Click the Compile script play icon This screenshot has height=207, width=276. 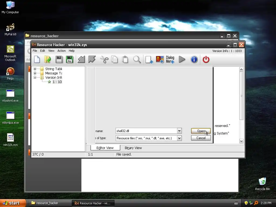[x=182, y=60]
